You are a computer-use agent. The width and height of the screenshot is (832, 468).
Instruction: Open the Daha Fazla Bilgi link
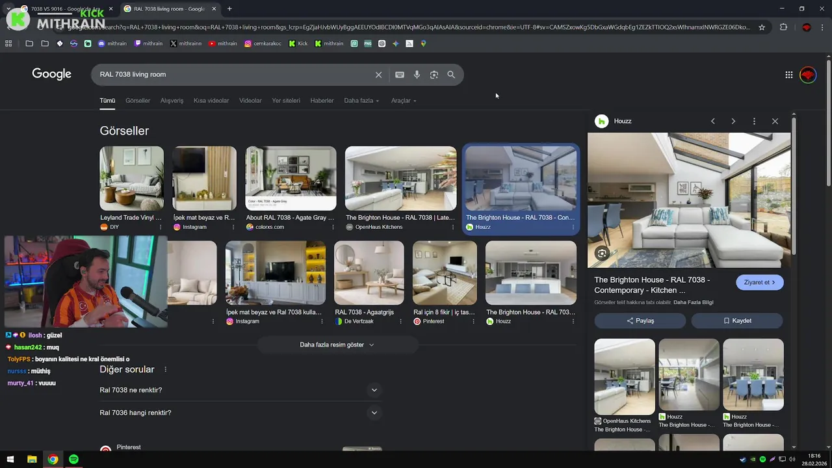point(693,302)
